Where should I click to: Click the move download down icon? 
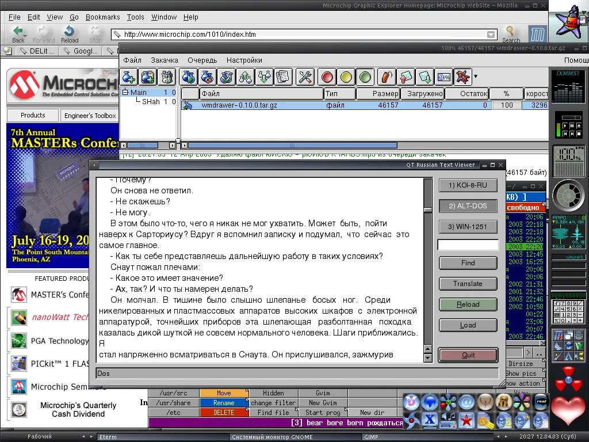point(265,78)
